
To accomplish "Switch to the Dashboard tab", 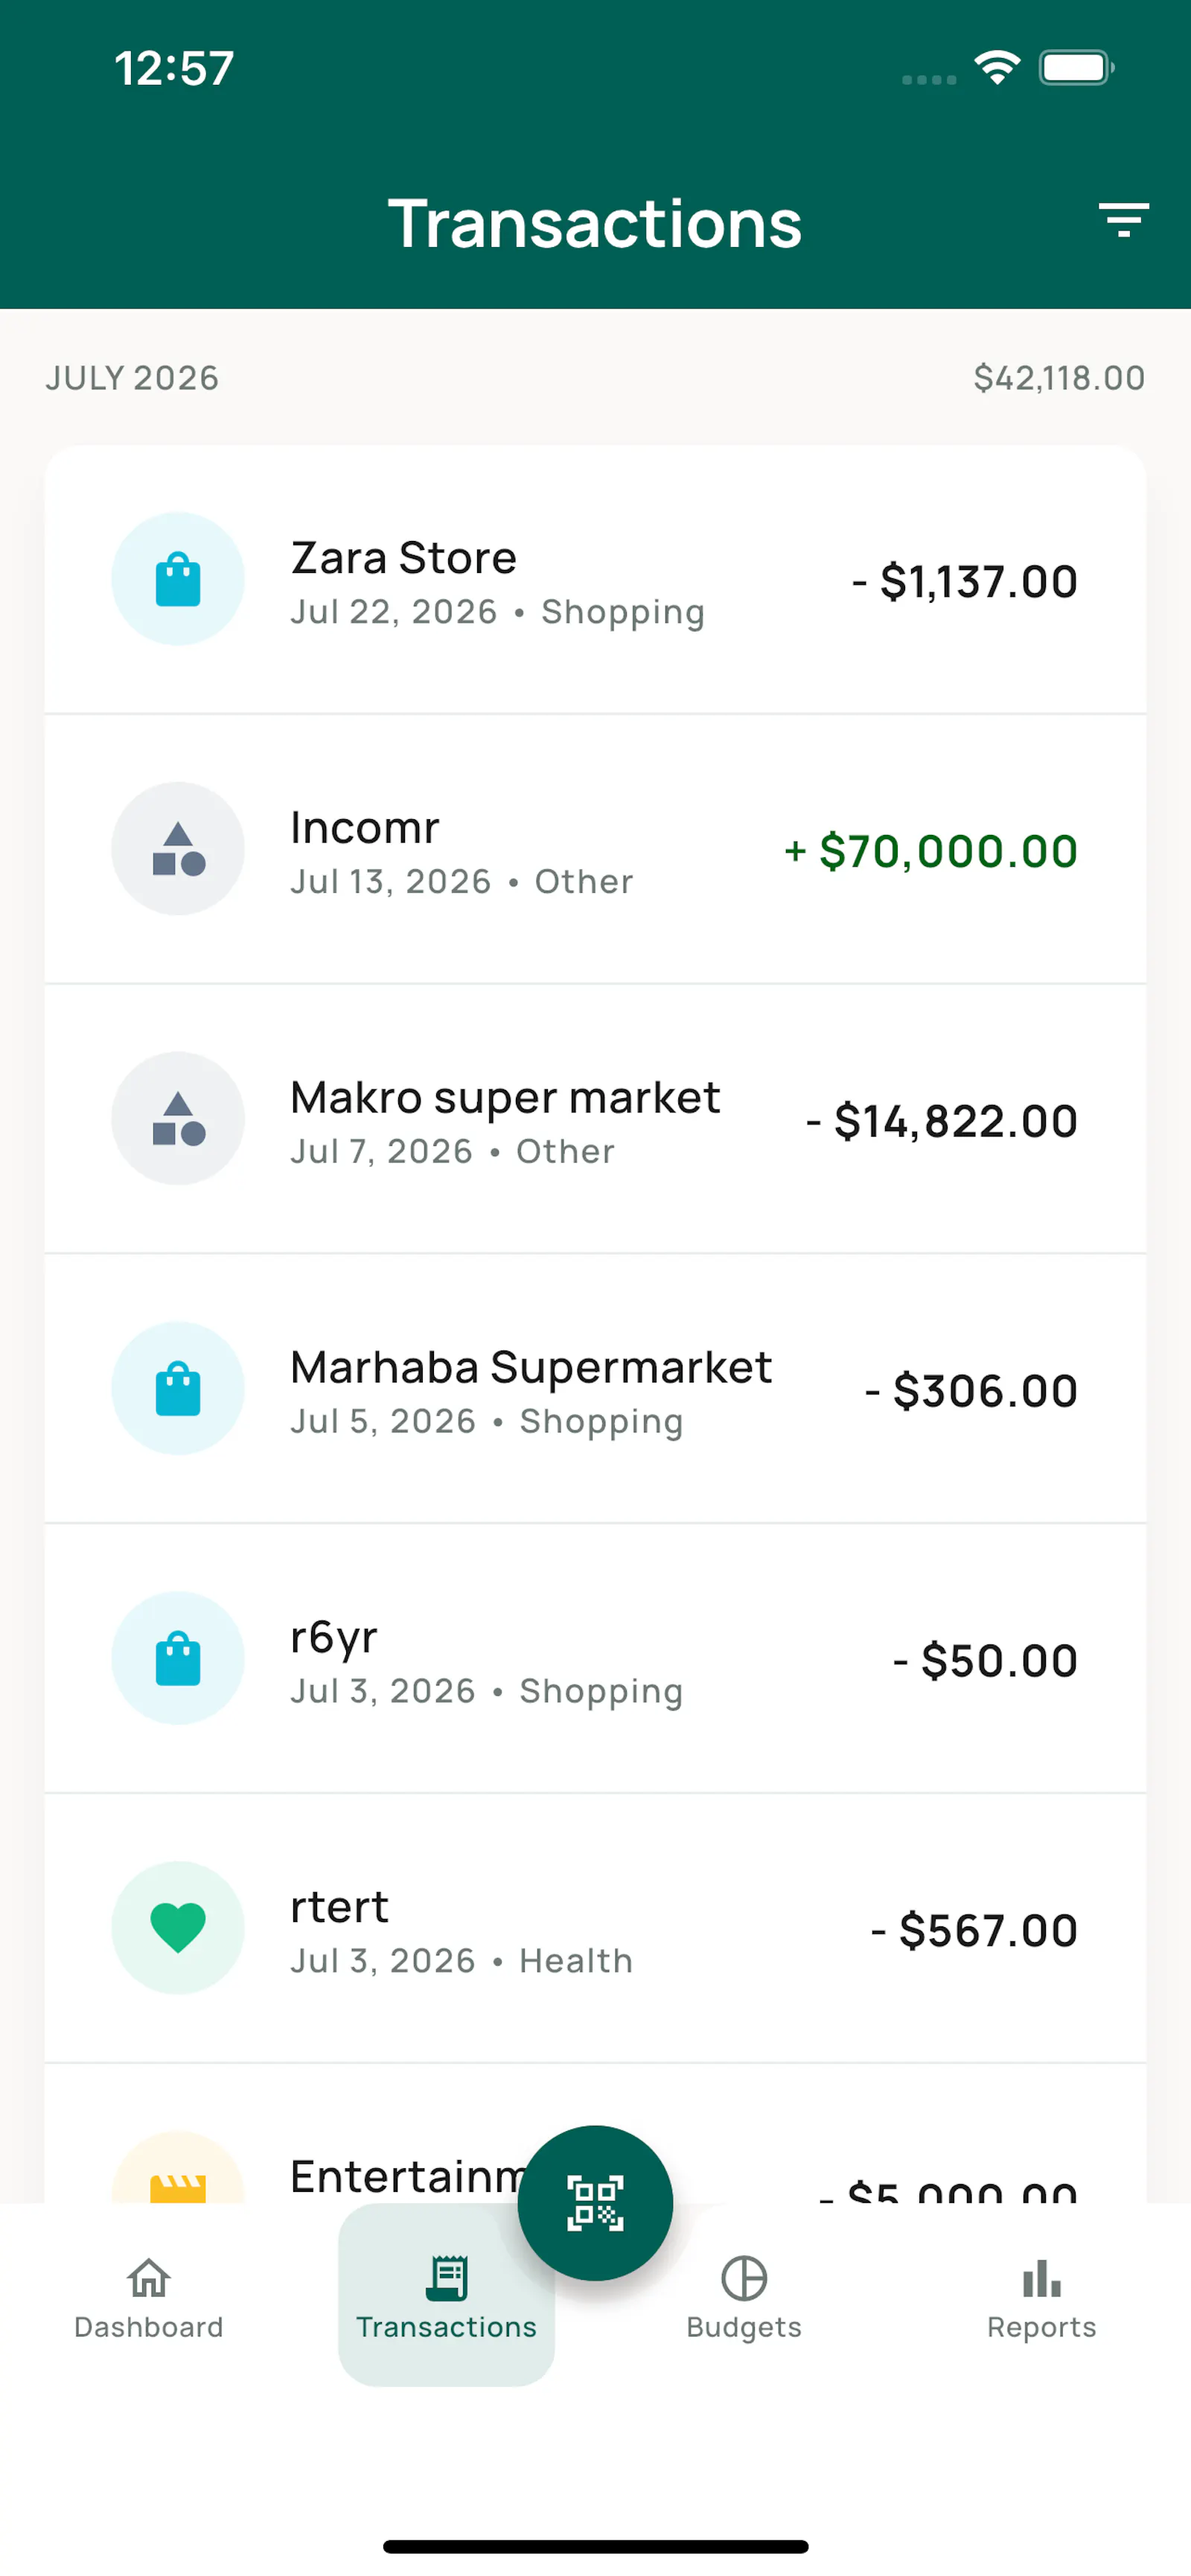I will click(149, 2297).
